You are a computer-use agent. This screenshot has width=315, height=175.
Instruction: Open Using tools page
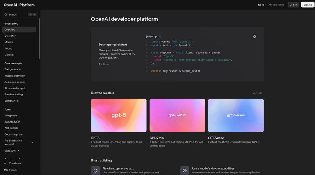click(x=11, y=116)
